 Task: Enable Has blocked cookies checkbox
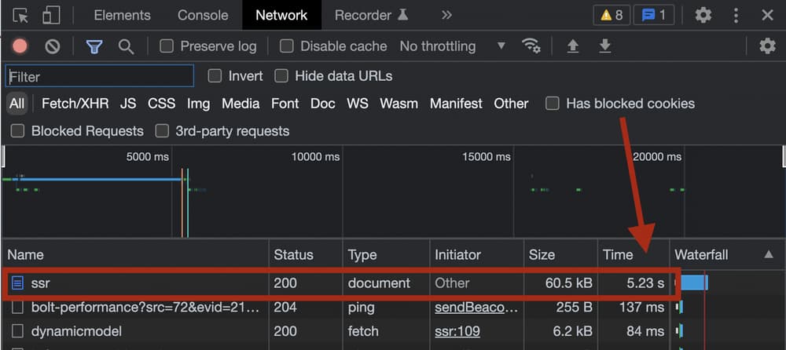pos(553,104)
